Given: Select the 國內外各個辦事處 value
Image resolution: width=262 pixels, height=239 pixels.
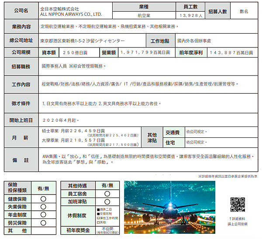Looking at the screenshot, I should (x=194, y=41).
